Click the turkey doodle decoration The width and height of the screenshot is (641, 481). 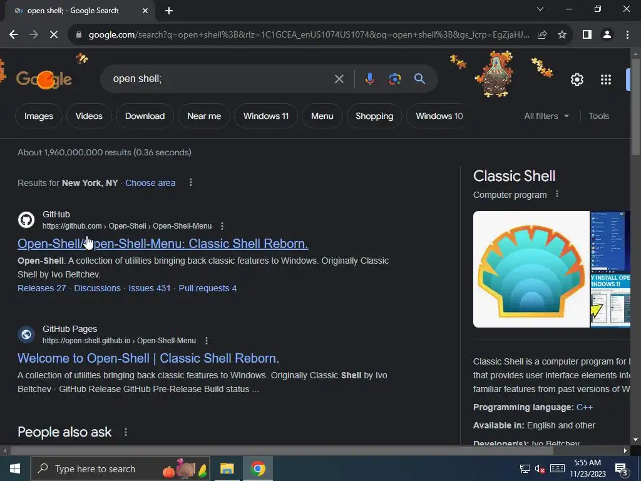point(496,75)
